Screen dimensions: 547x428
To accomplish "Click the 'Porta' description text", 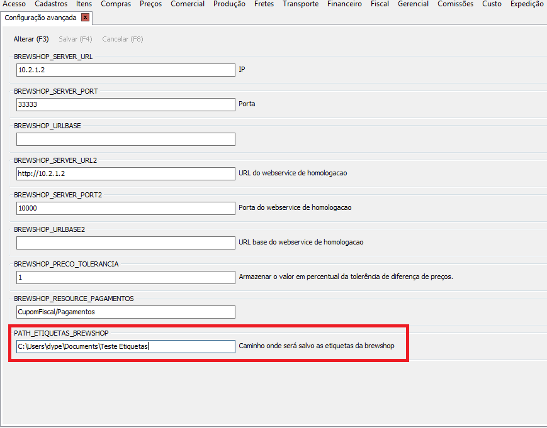I will [x=247, y=104].
